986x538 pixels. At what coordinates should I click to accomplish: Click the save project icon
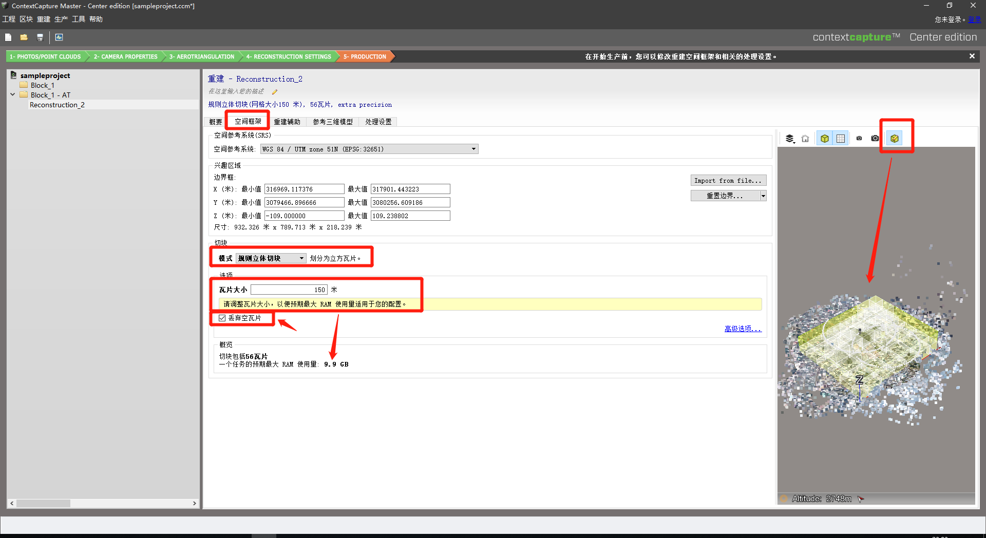[x=40, y=37]
